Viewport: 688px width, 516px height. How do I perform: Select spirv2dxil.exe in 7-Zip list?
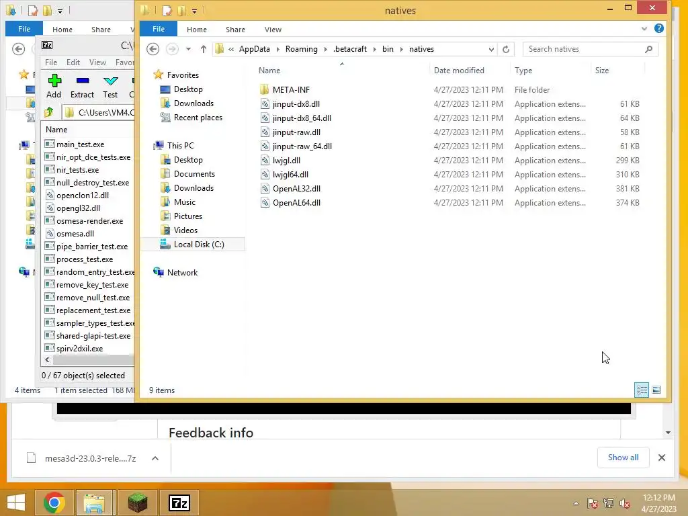pos(79,349)
